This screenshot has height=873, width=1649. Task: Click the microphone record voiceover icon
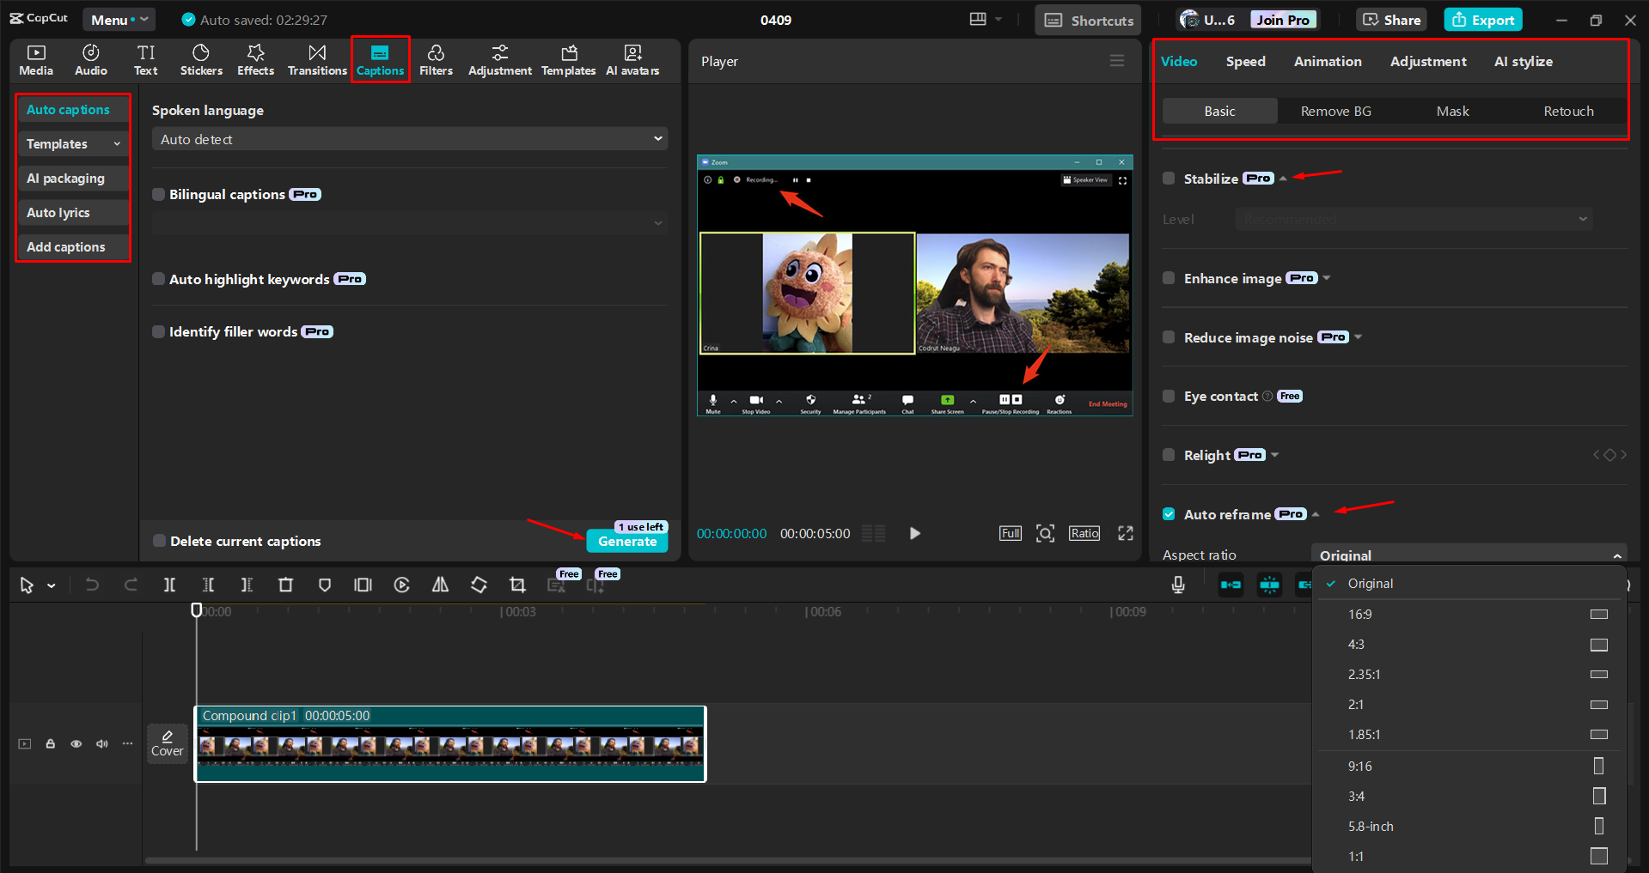[x=1178, y=585]
